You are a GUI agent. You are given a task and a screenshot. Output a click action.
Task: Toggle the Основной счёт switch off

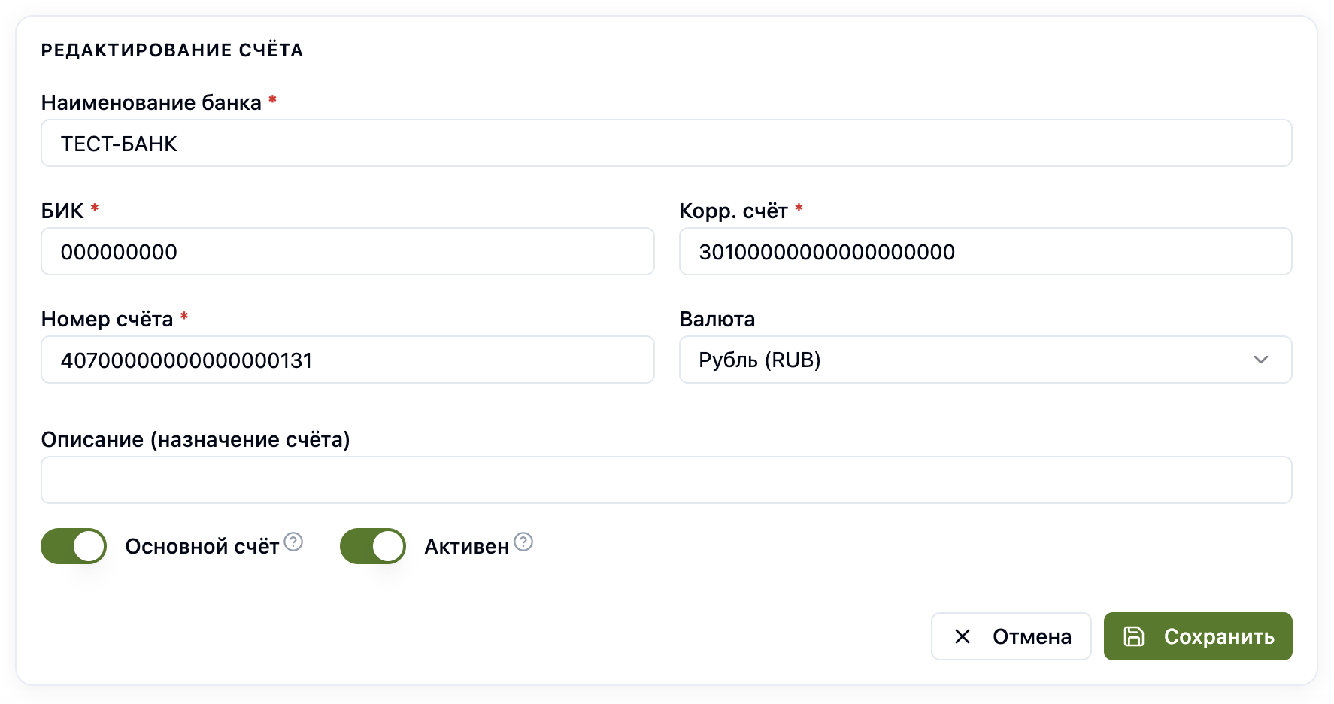click(x=74, y=546)
